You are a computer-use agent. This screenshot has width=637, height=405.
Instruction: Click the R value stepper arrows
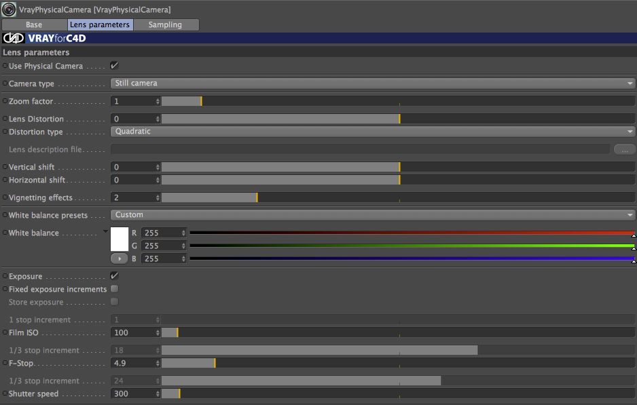[183, 233]
